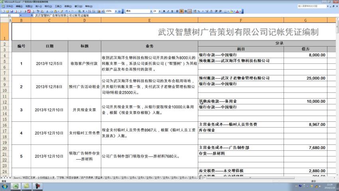This screenshot has height=191, width=339.
Task: Click the Increase Indent icon
Action: [x=220, y=11]
